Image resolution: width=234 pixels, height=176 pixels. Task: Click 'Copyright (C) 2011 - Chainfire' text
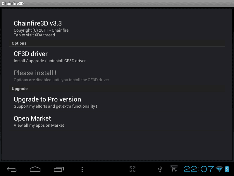pyautogui.click(x=41, y=30)
